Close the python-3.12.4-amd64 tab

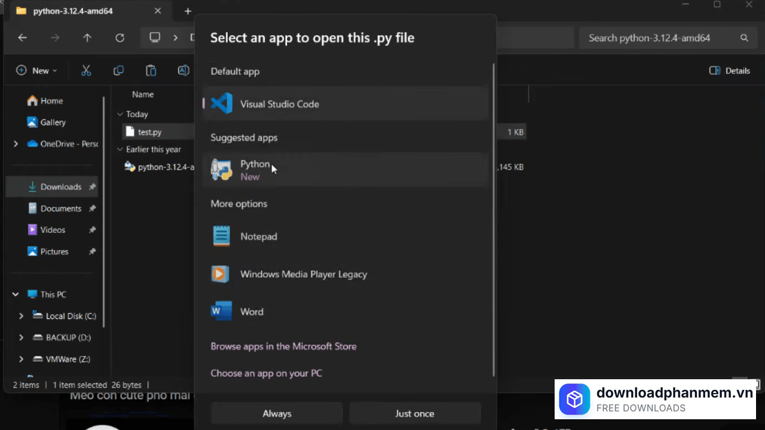[158, 11]
